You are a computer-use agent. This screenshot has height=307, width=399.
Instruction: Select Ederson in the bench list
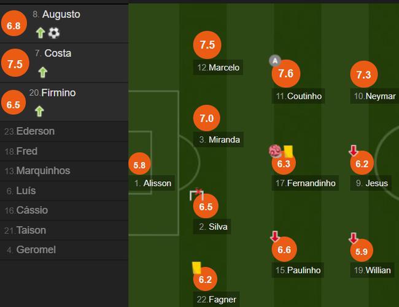(64, 131)
